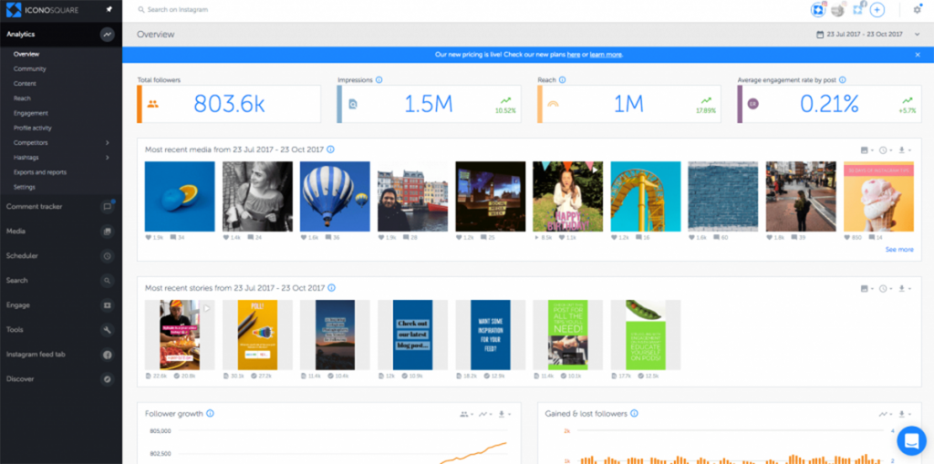Click the Analytics chart icon

(108, 35)
